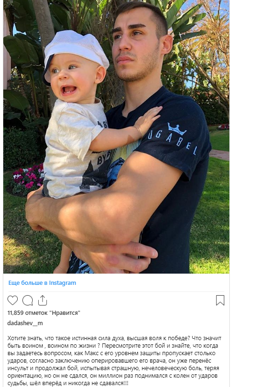
Task: Share the post using the upload arrow icon
Action: click(43, 300)
